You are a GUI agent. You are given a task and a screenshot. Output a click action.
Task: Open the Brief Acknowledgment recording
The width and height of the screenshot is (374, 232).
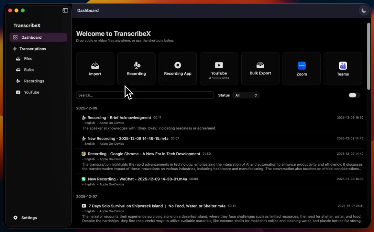[x=119, y=118]
